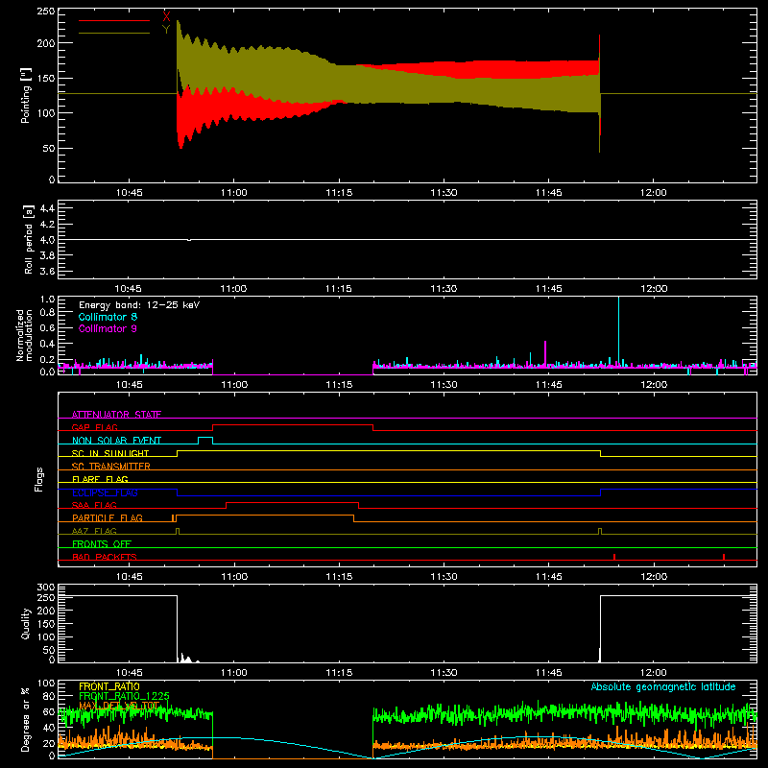Click the magenta 'Collimator 9' legend entry

(x=108, y=328)
